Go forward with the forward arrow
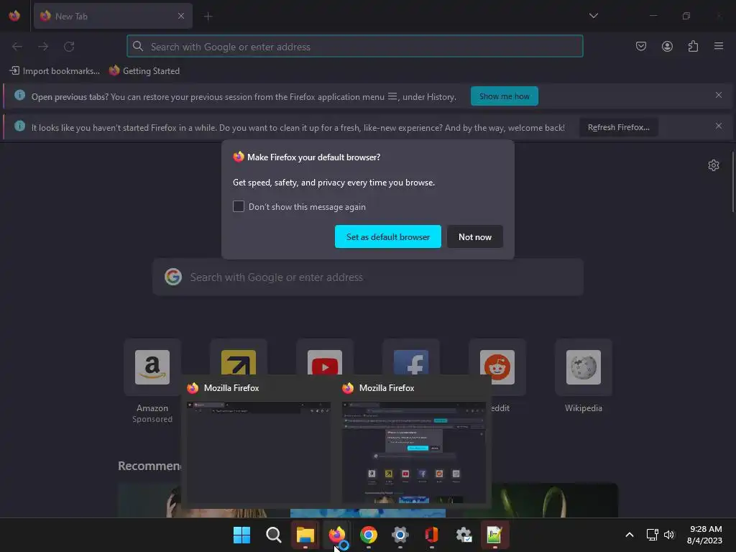The height and width of the screenshot is (552, 736). pyautogui.click(x=43, y=47)
